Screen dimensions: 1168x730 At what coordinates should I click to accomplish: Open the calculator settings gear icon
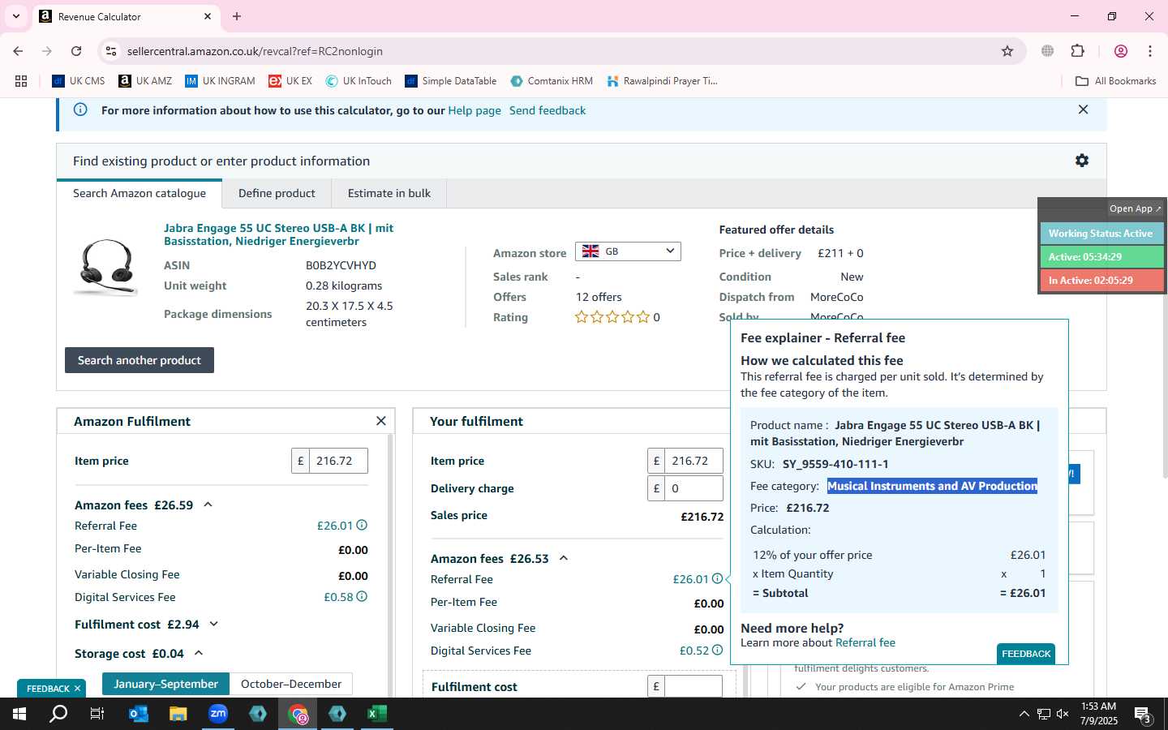click(1082, 161)
